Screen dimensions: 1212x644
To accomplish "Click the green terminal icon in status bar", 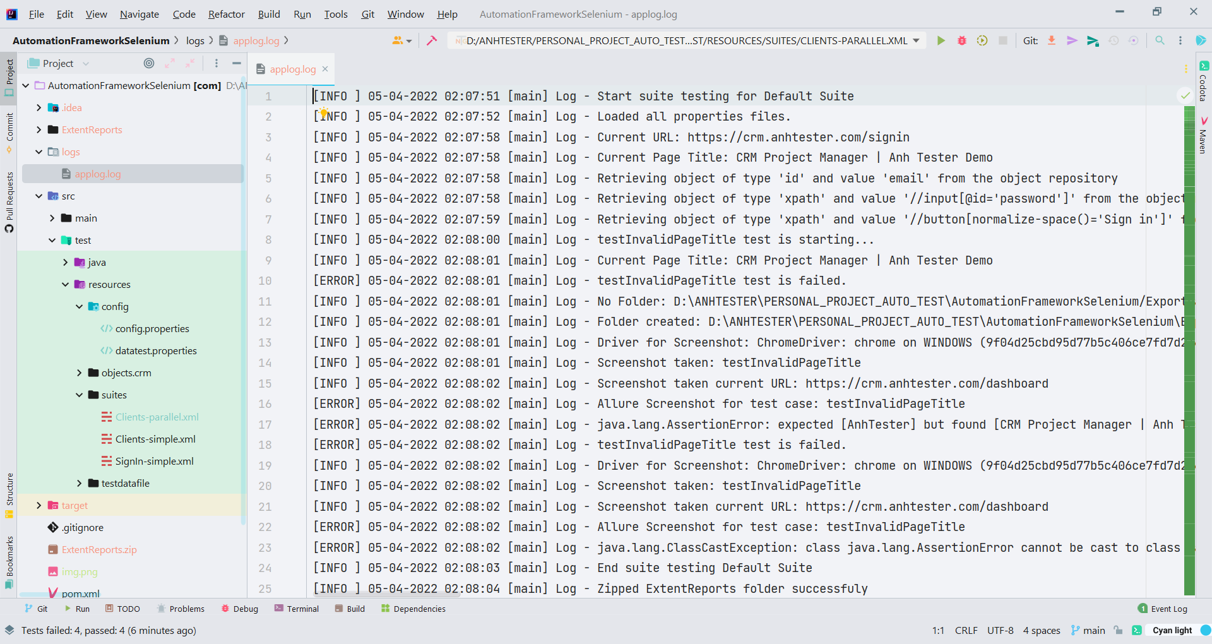I will coord(1137,630).
